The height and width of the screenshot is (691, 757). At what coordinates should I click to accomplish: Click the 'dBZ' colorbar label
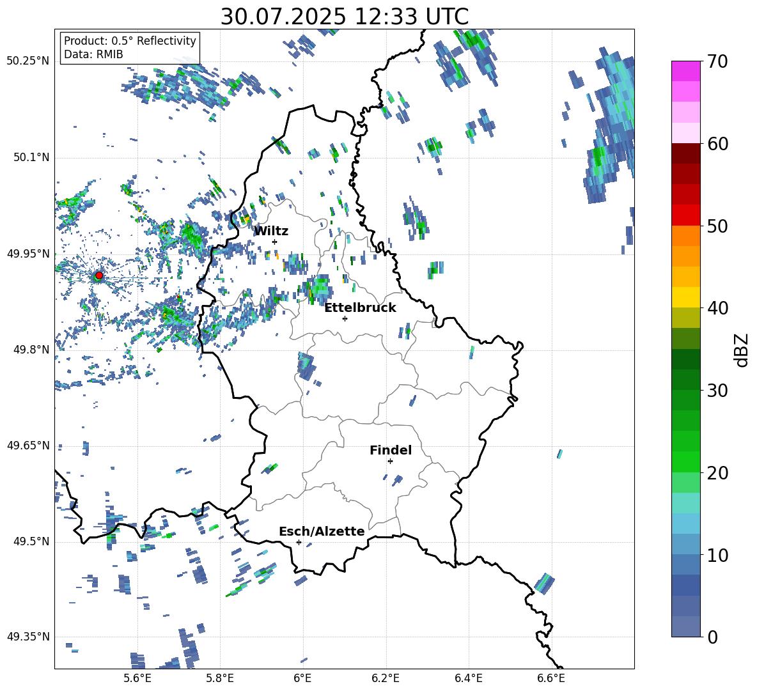(742, 350)
